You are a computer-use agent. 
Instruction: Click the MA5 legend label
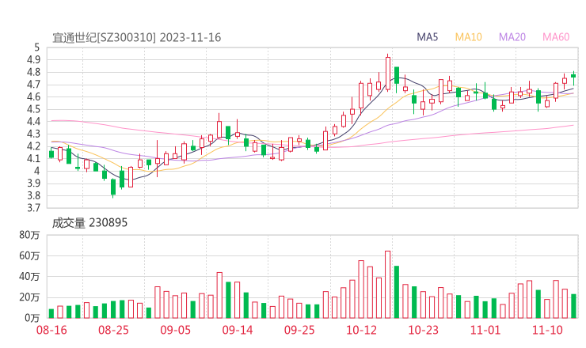[x=427, y=37]
